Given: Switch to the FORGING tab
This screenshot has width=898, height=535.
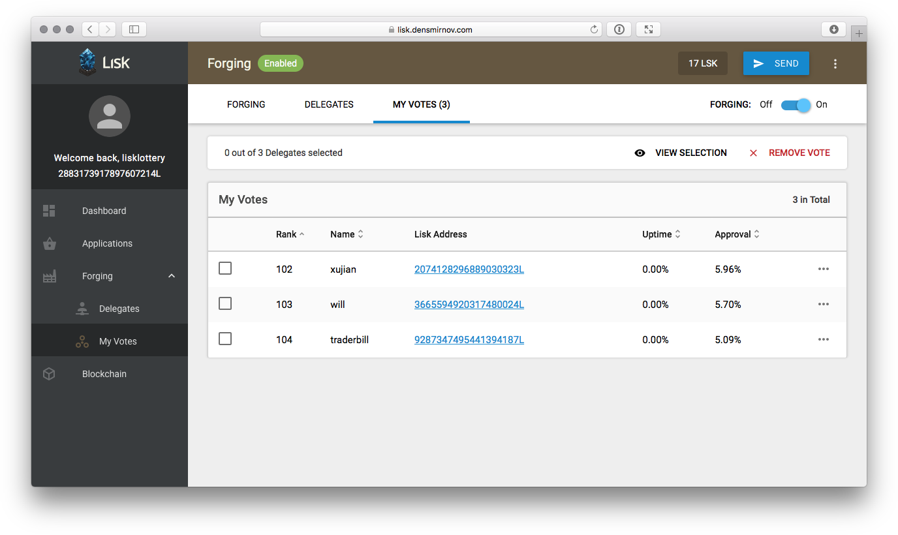Looking at the screenshot, I should pos(246,104).
